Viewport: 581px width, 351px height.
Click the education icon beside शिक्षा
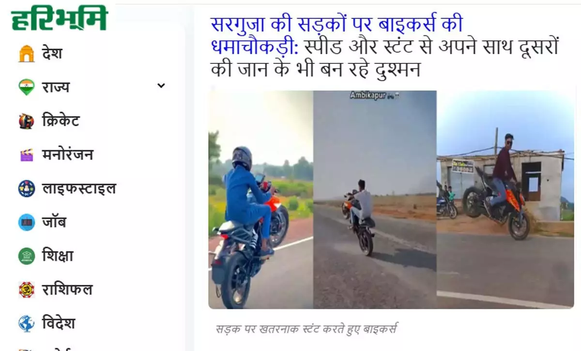pos(27,256)
